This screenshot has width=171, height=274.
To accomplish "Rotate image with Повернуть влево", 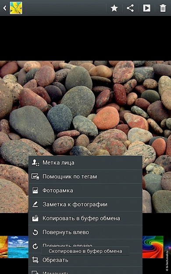I will point(85,232).
